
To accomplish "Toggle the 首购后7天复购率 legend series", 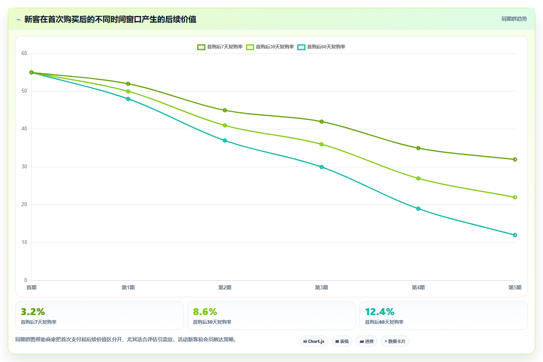I will tap(220, 47).
